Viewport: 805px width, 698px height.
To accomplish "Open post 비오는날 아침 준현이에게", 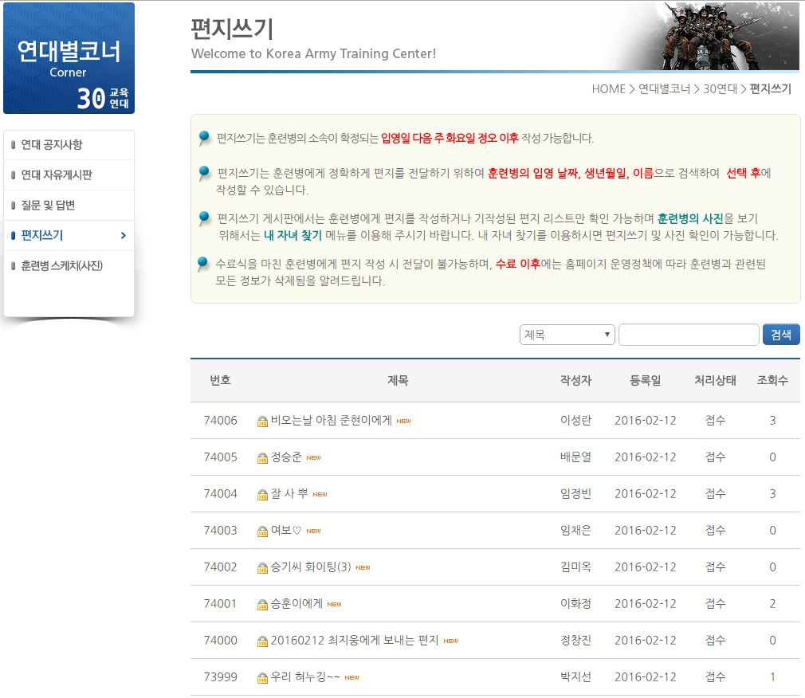I will (x=331, y=421).
